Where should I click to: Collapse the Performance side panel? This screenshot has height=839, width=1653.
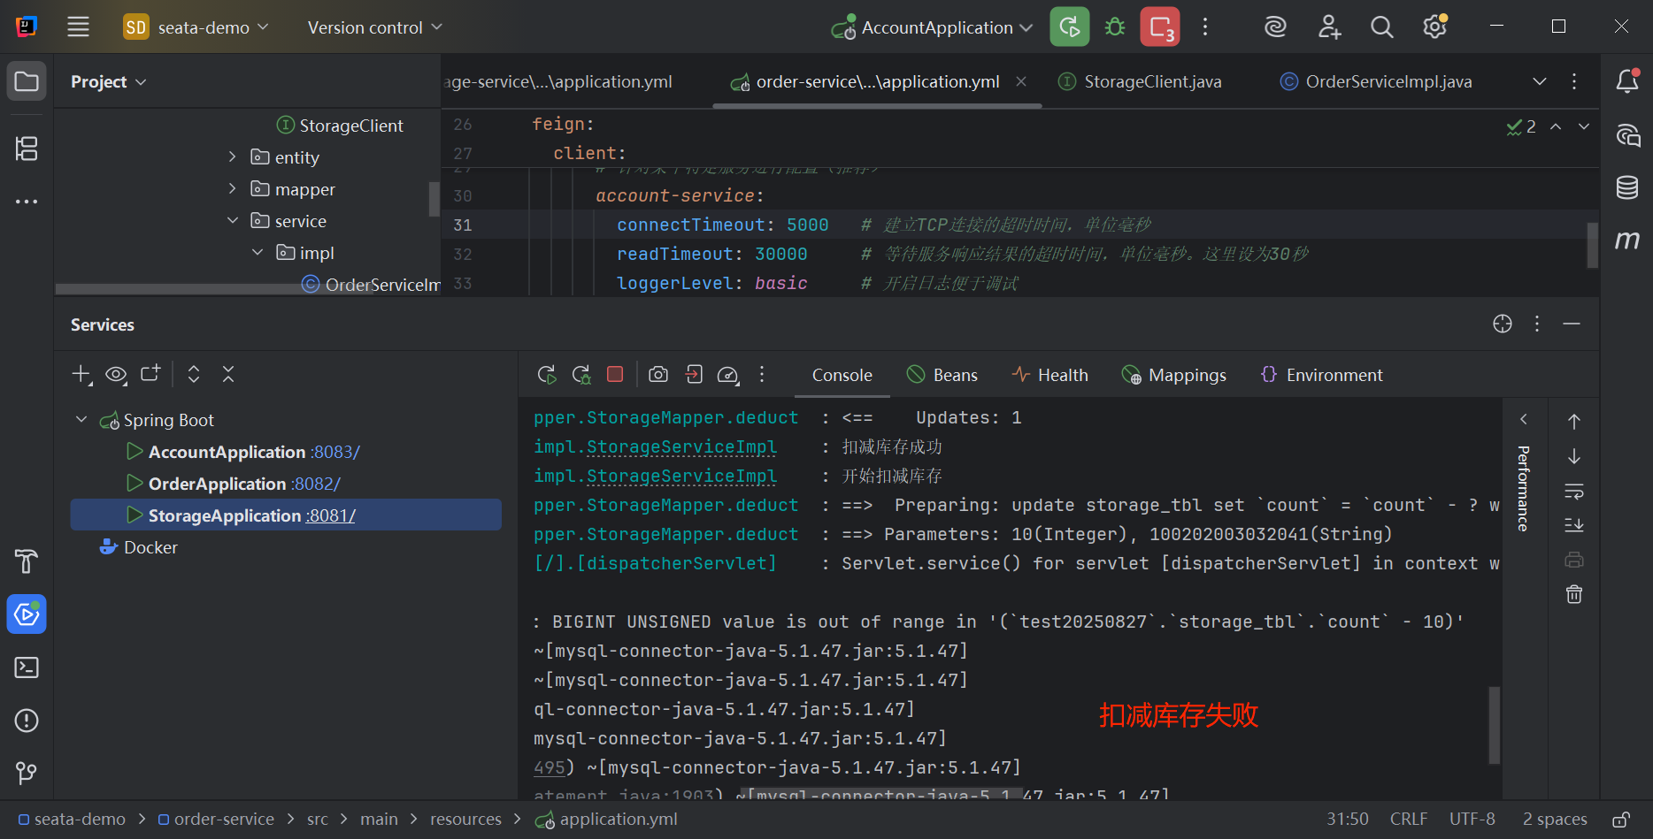[x=1524, y=419]
